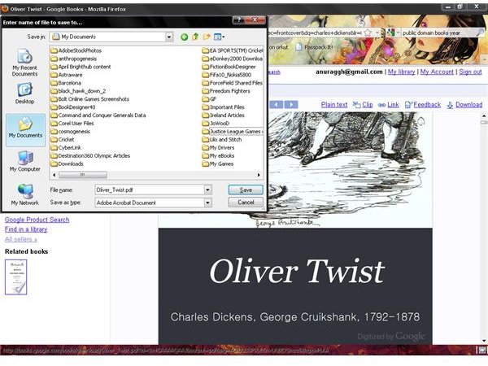Open the Downloads folder
The height and width of the screenshot is (366, 488).
click(x=68, y=163)
